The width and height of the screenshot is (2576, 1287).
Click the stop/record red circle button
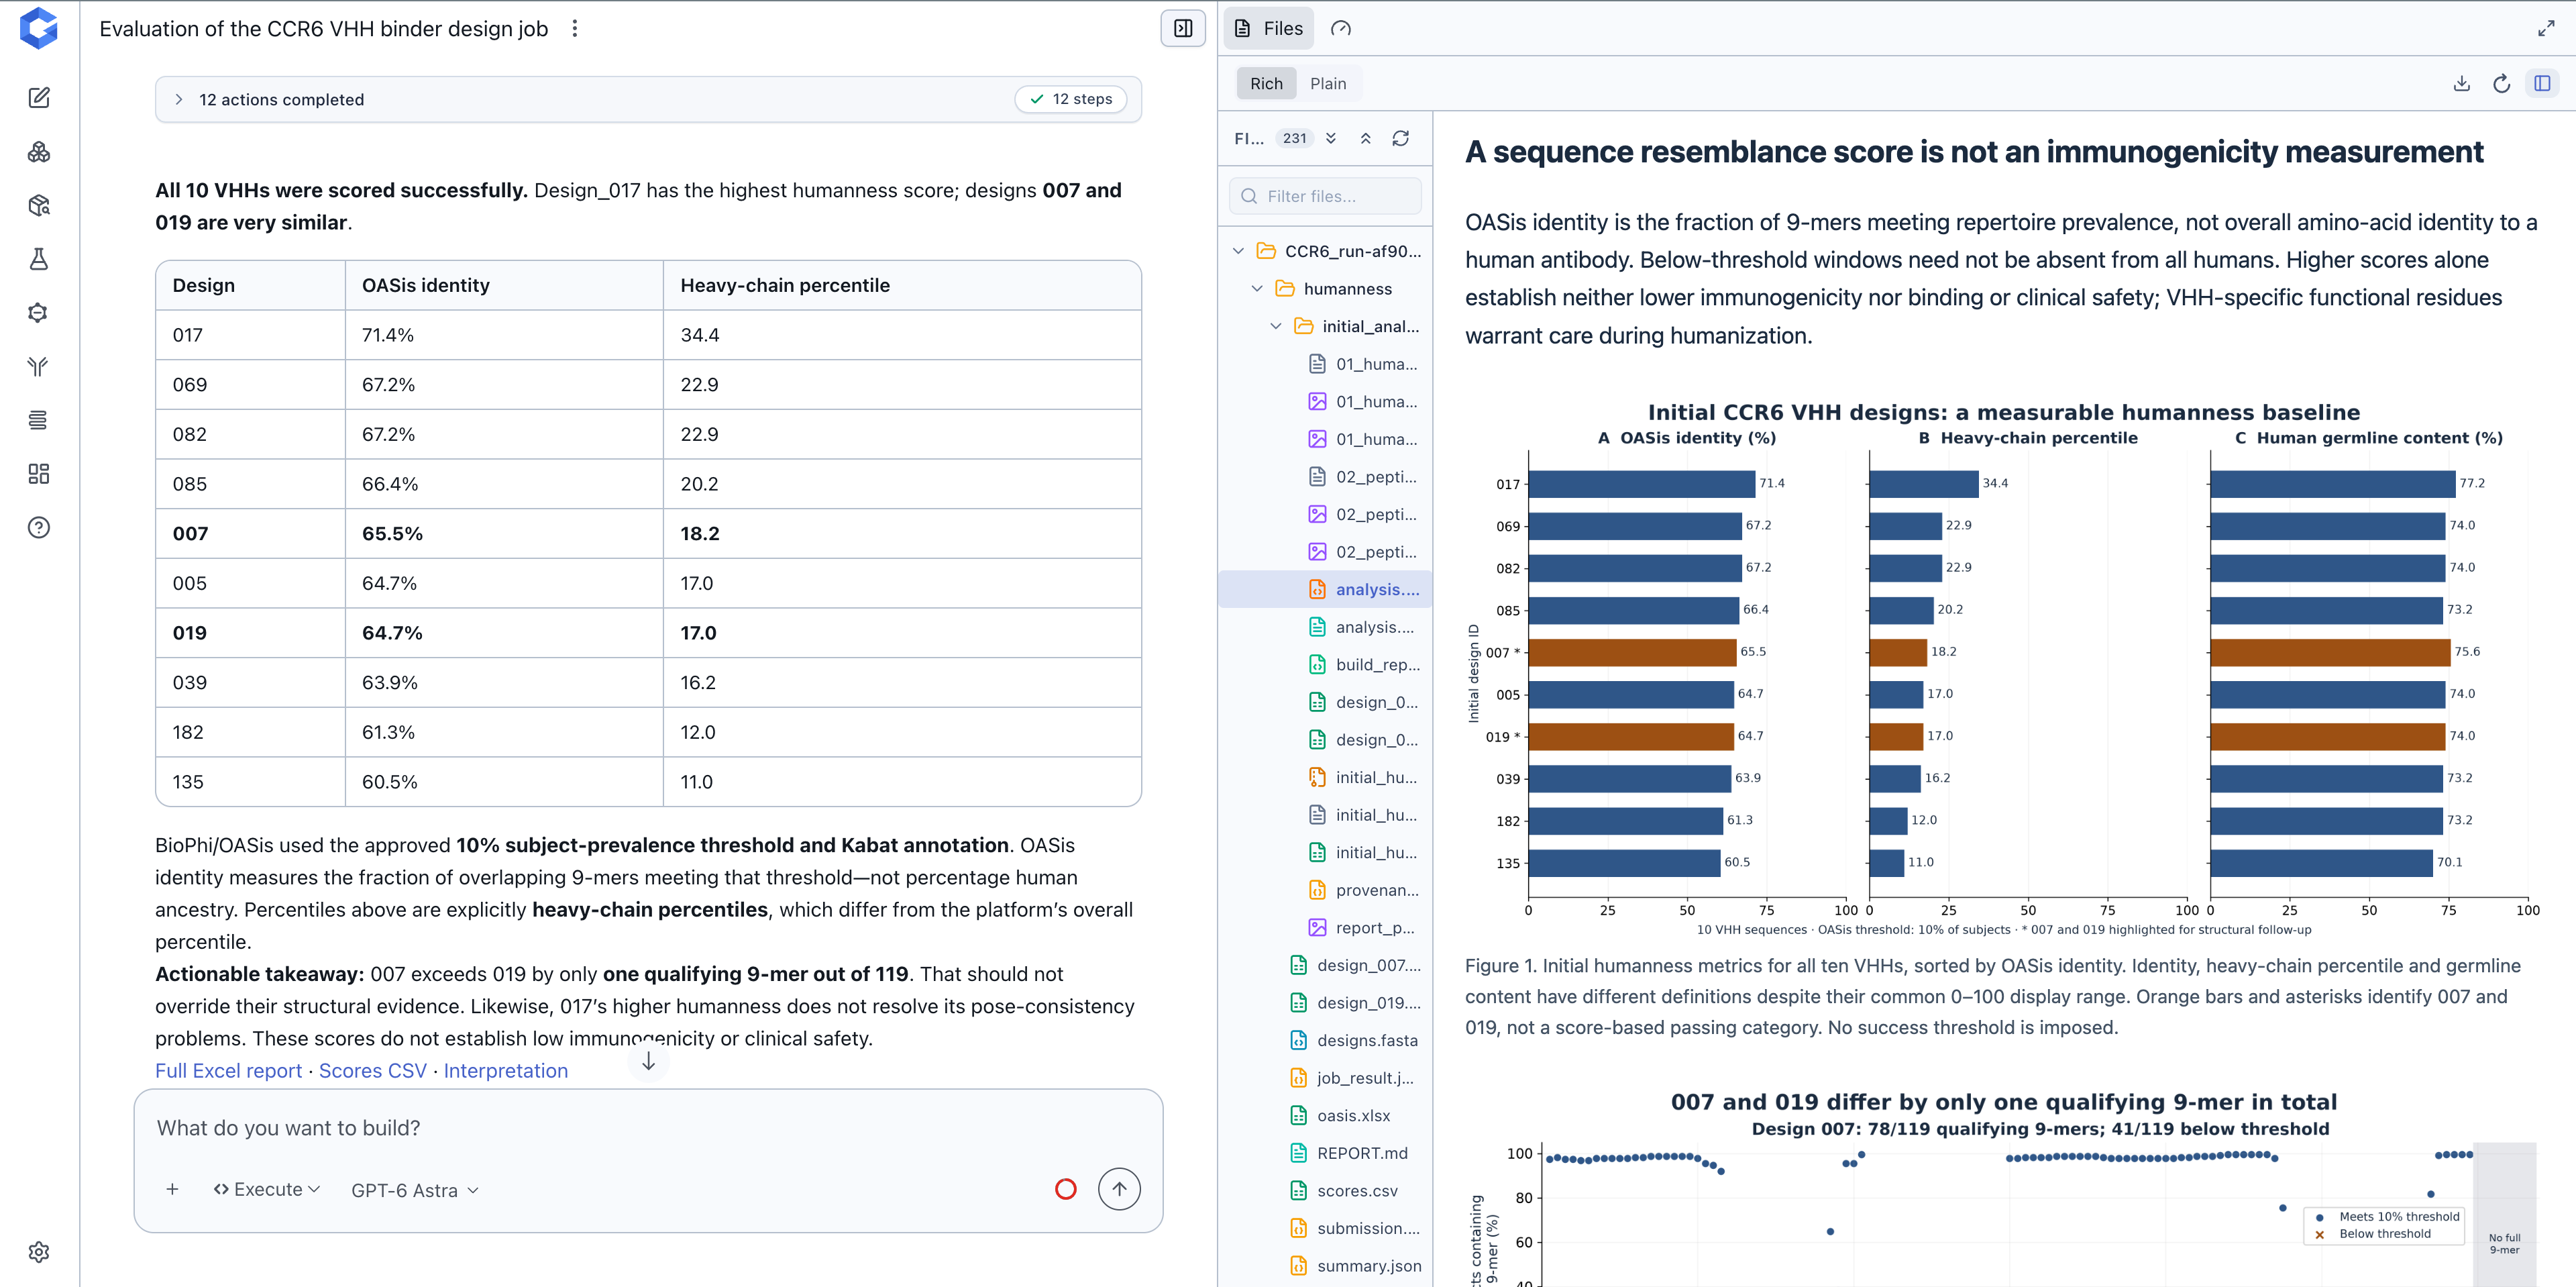click(x=1066, y=1189)
